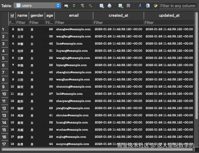
Task: Click the gender column Filter box
Action: tap(37, 23)
